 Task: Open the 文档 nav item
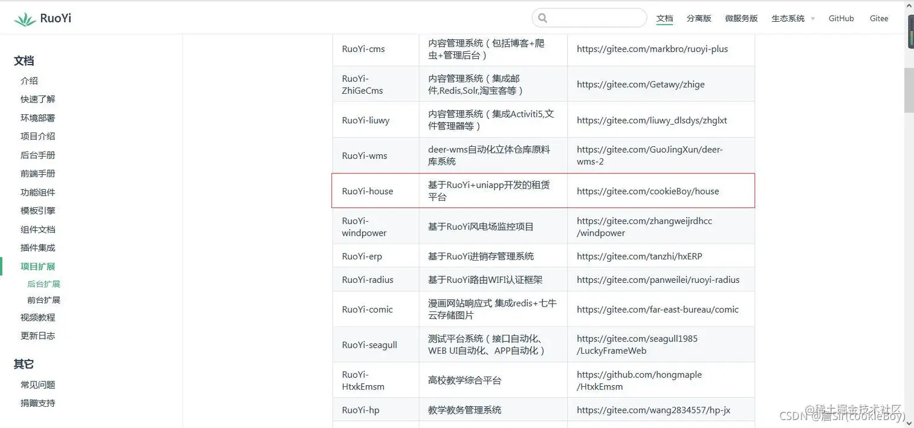pos(665,19)
